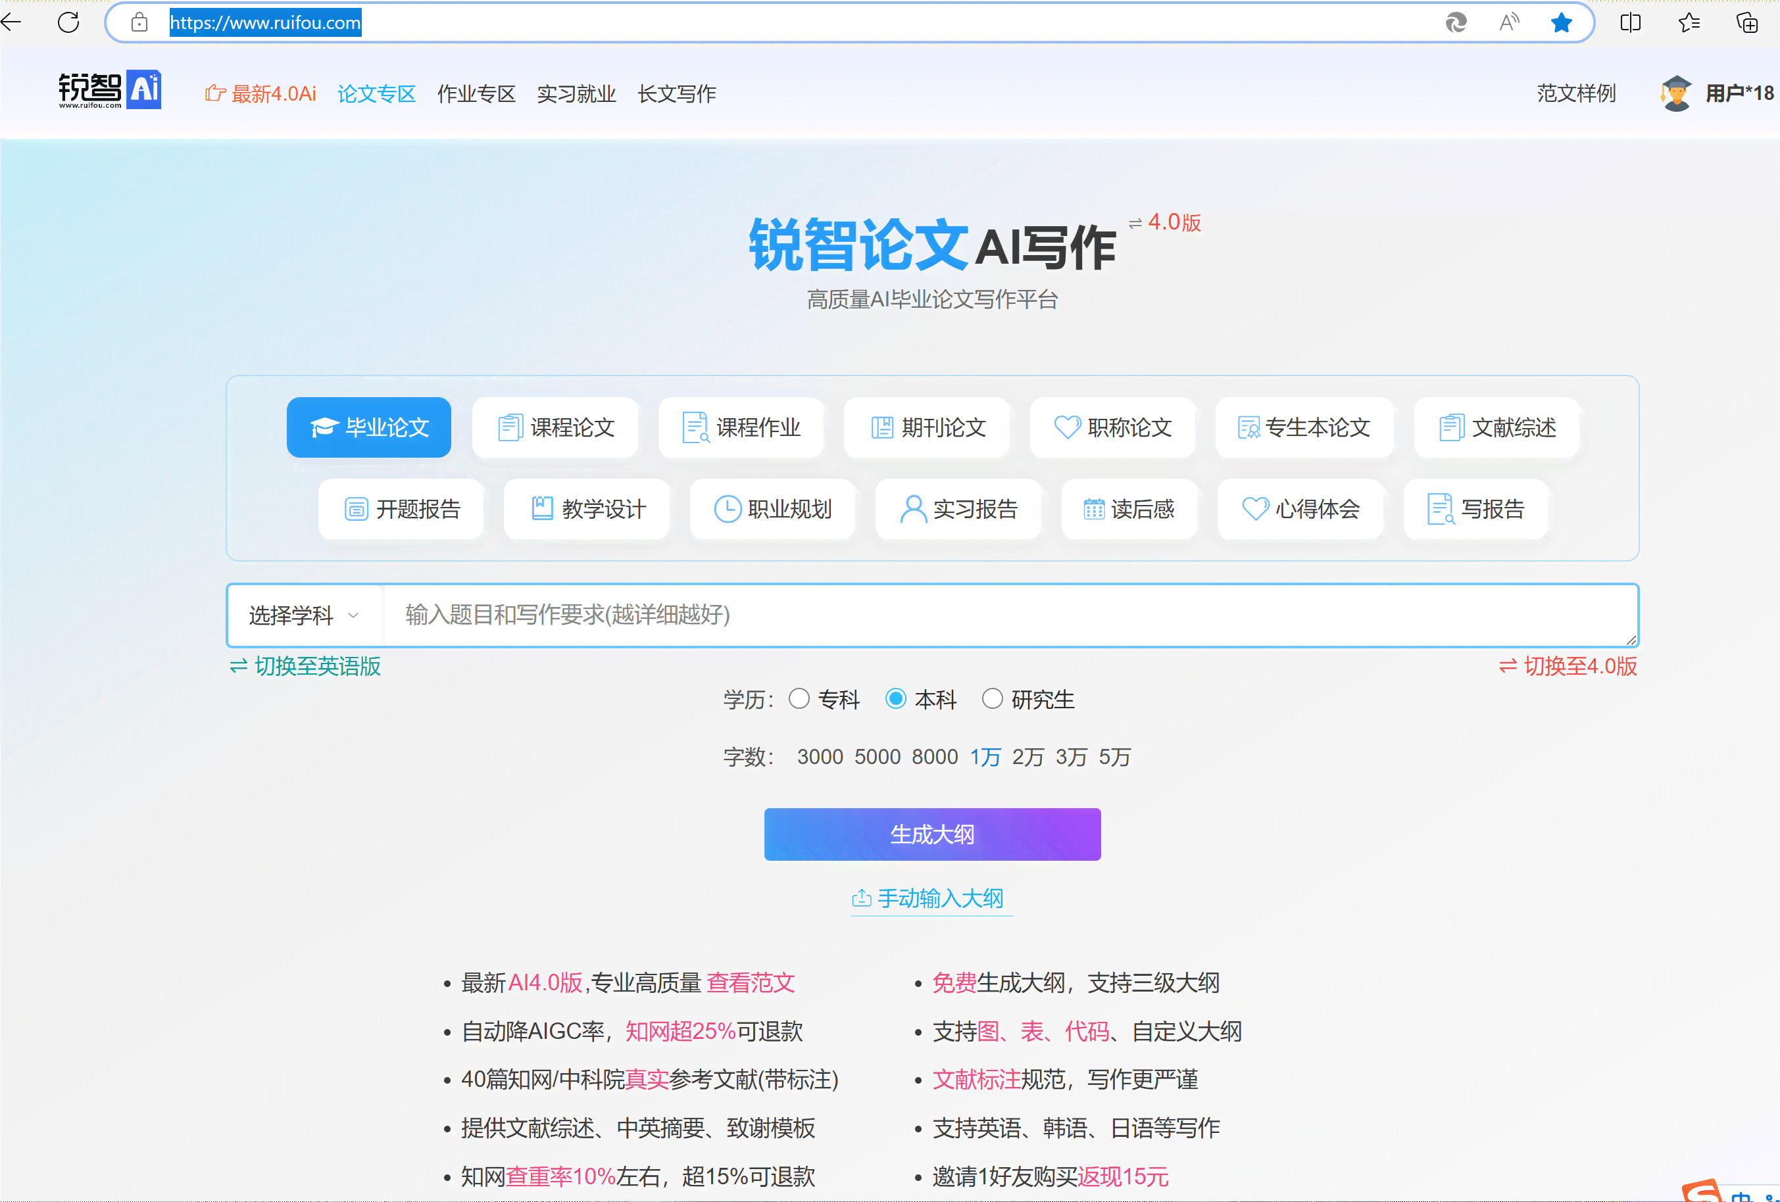Viewport: 1780px width, 1202px height.
Task: Click the 查看范文 link
Action: point(751,983)
